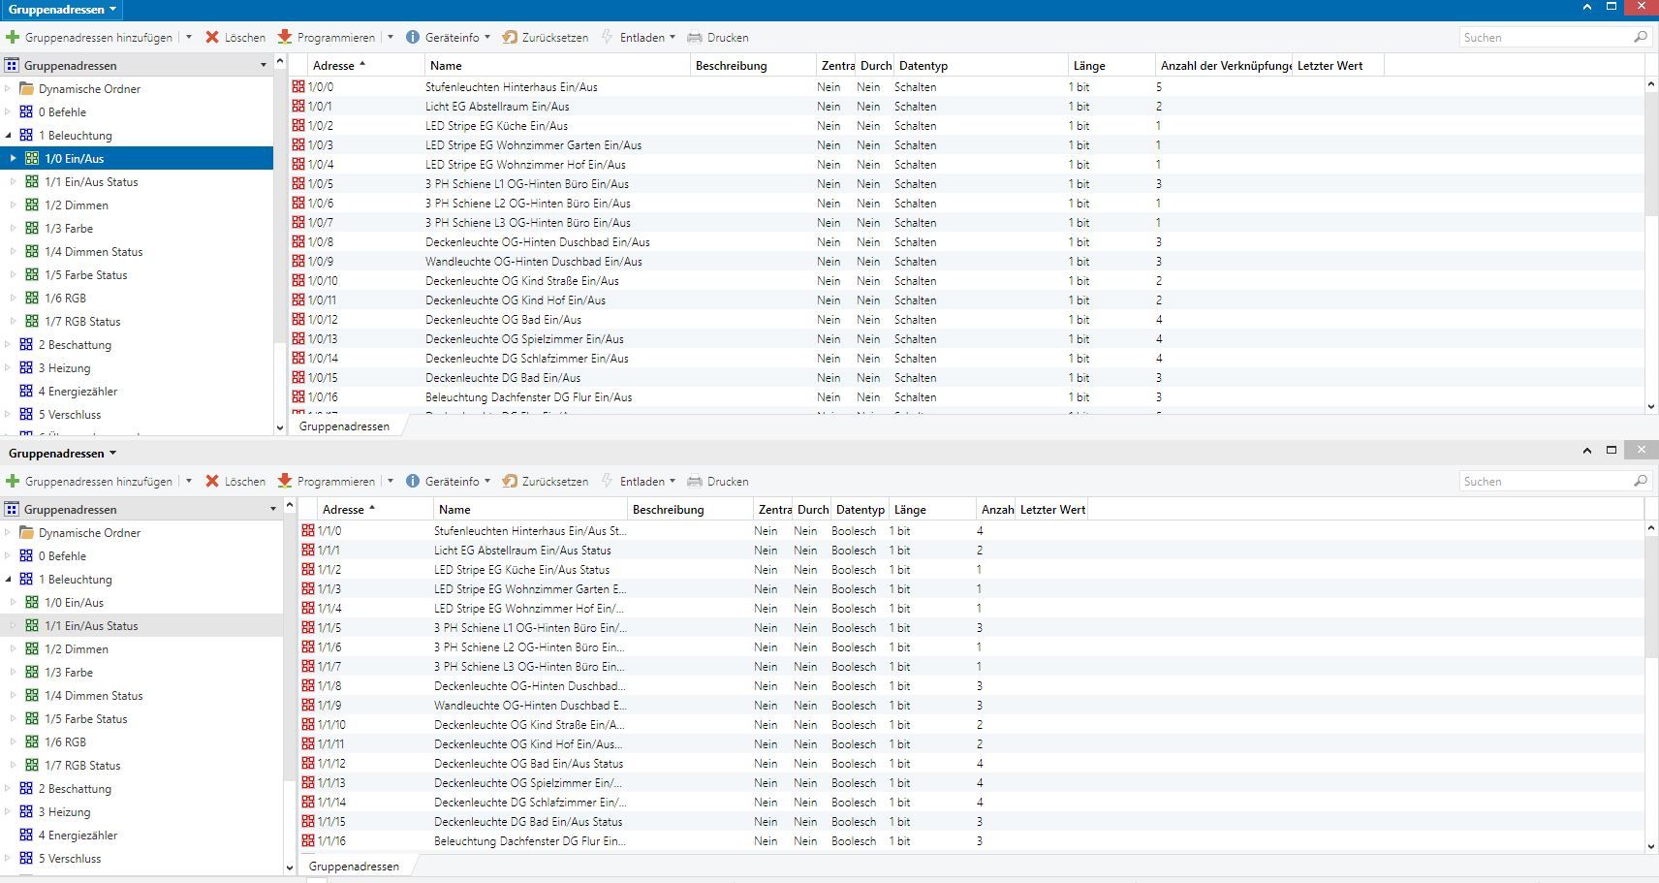Click the top tree scroll-down arrow

pyautogui.click(x=280, y=427)
